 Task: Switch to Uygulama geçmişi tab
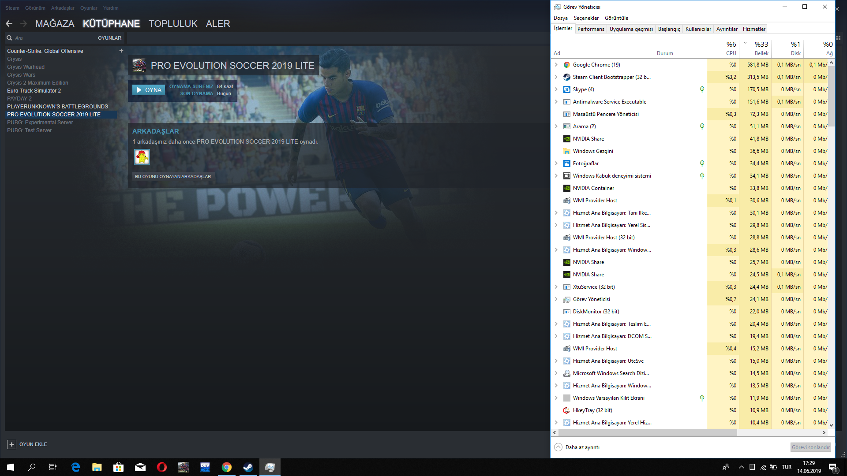click(x=631, y=29)
